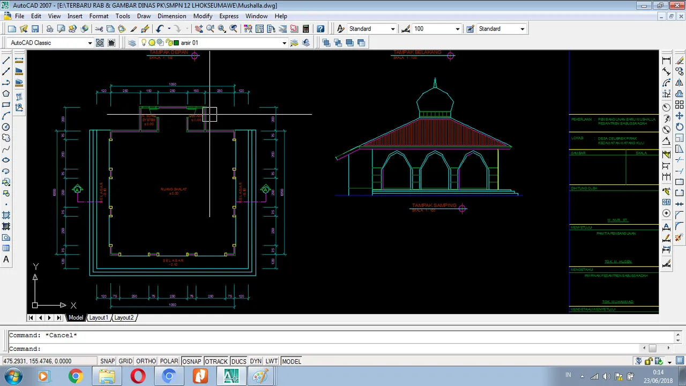Toggle SNAP mode in status bar

pos(107,361)
